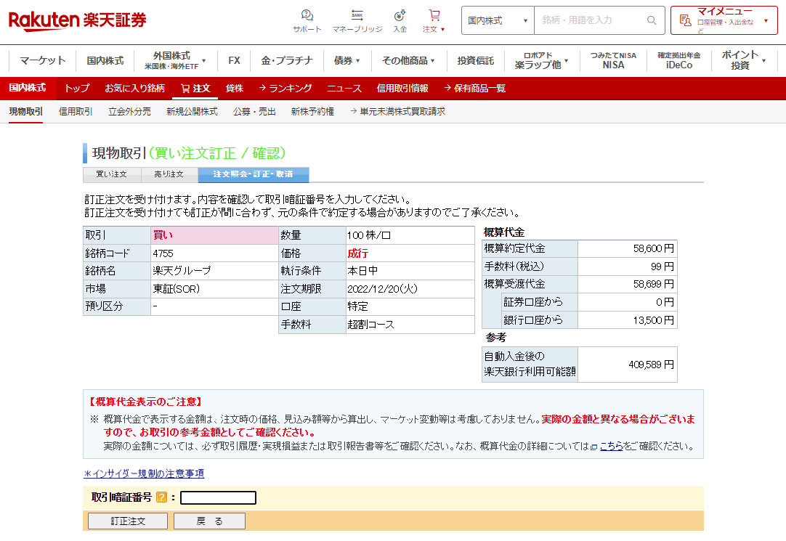Switch to the 売り注文 tab

[x=169, y=175]
